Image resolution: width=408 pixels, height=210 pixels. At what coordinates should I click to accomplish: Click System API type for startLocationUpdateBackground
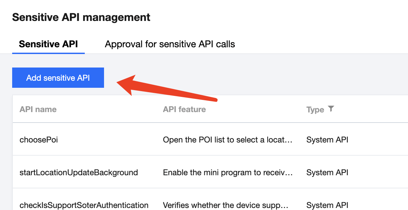[x=327, y=173]
